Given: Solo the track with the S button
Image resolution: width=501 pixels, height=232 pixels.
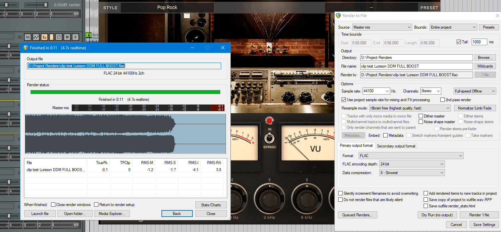Looking at the screenshot, I should click(75, 37).
